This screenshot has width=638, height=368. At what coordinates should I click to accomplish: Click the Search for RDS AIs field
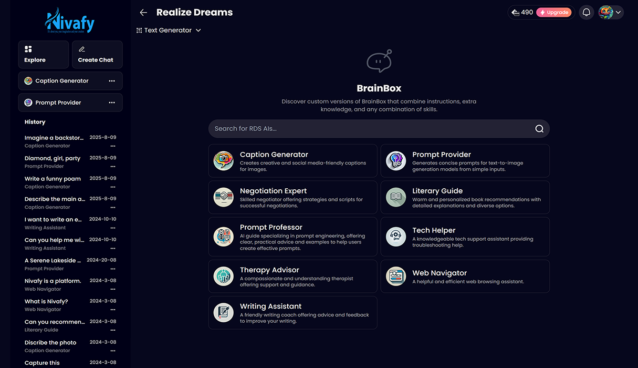click(x=368, y=129)
